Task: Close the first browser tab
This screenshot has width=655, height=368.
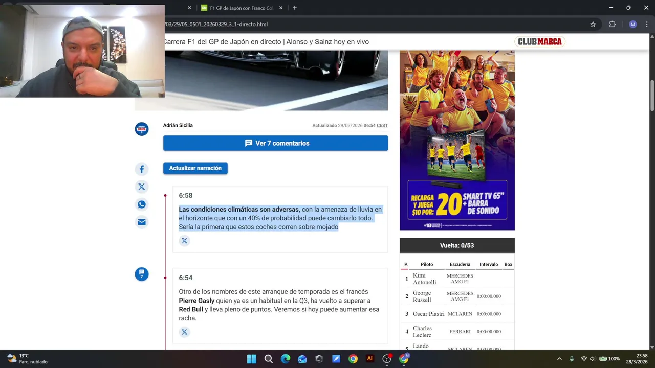Action: tap(189, 8)
